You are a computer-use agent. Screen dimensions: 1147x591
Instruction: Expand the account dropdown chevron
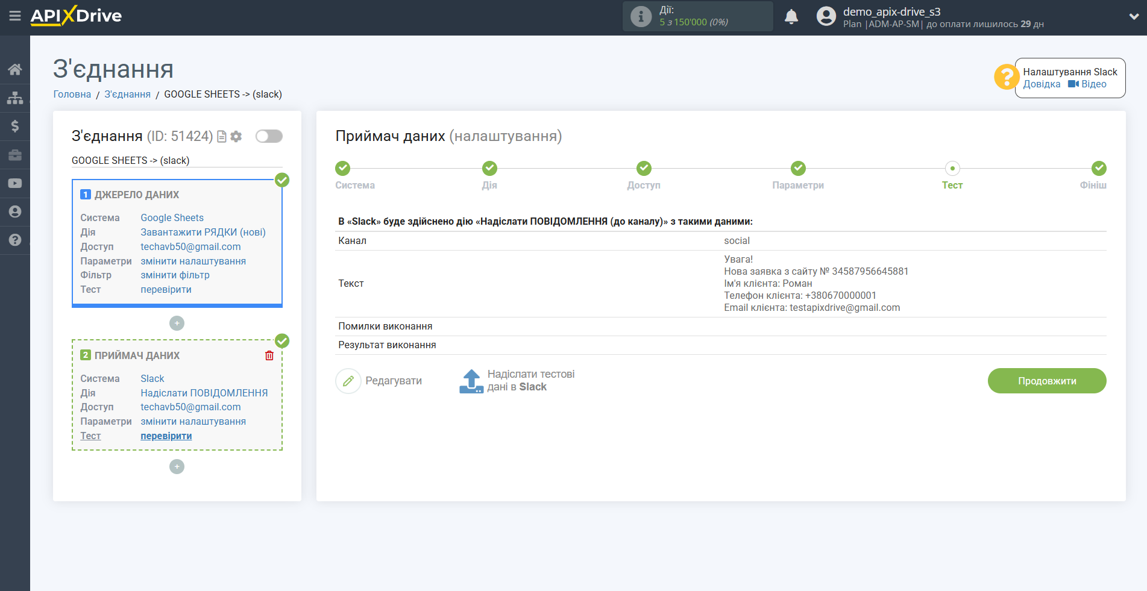click(x=1134, y=17)
